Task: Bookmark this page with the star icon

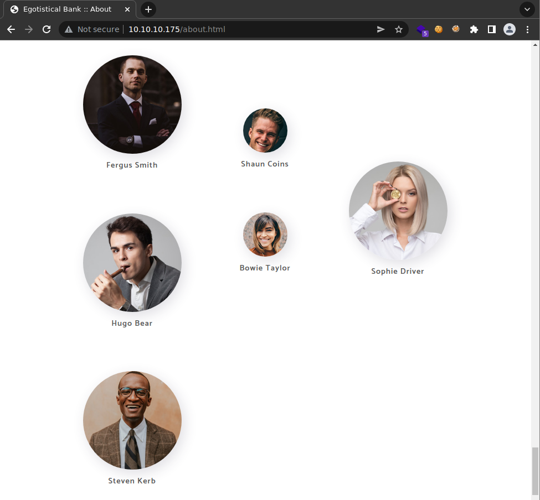Action: (398, 29)
